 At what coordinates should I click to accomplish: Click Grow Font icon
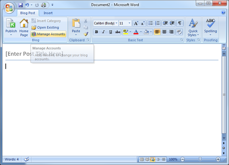(x=136, y=23)
